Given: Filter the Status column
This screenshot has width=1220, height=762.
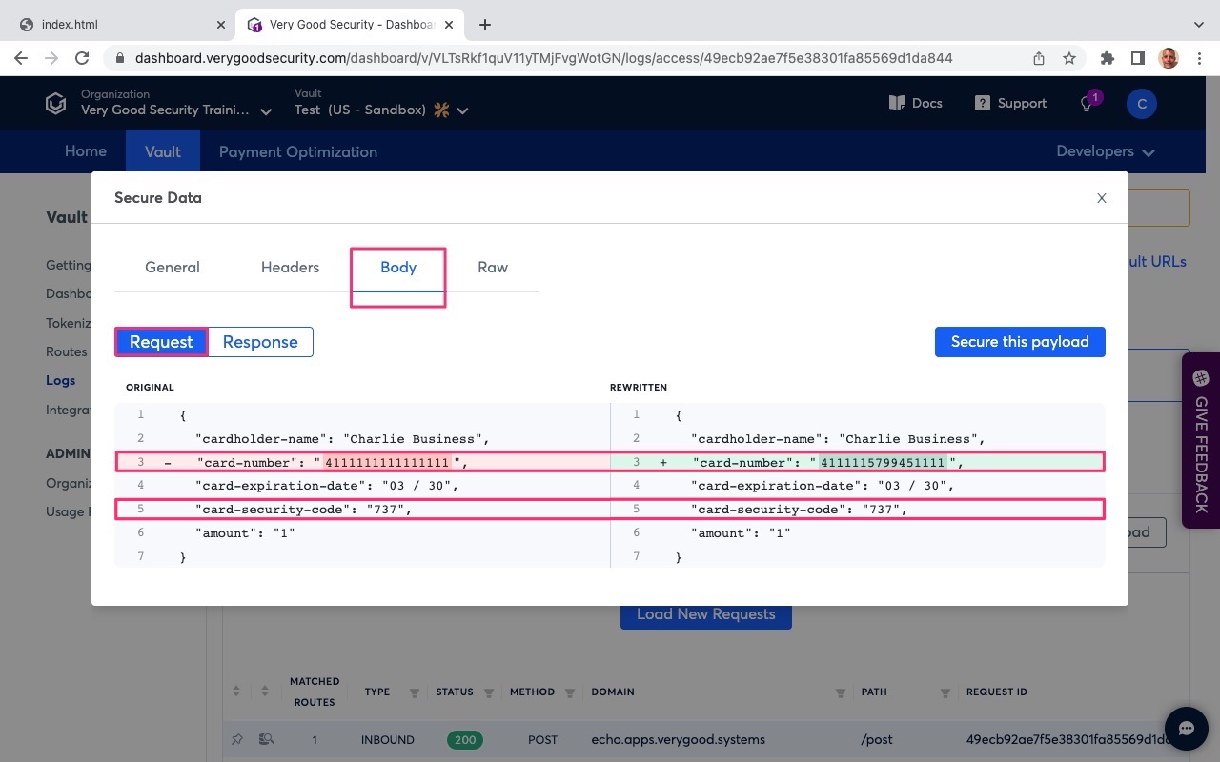Looking at the screenshot, I should 489,692.
